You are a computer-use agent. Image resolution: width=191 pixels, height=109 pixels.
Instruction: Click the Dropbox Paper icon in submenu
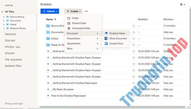click(x=106, y=33)
